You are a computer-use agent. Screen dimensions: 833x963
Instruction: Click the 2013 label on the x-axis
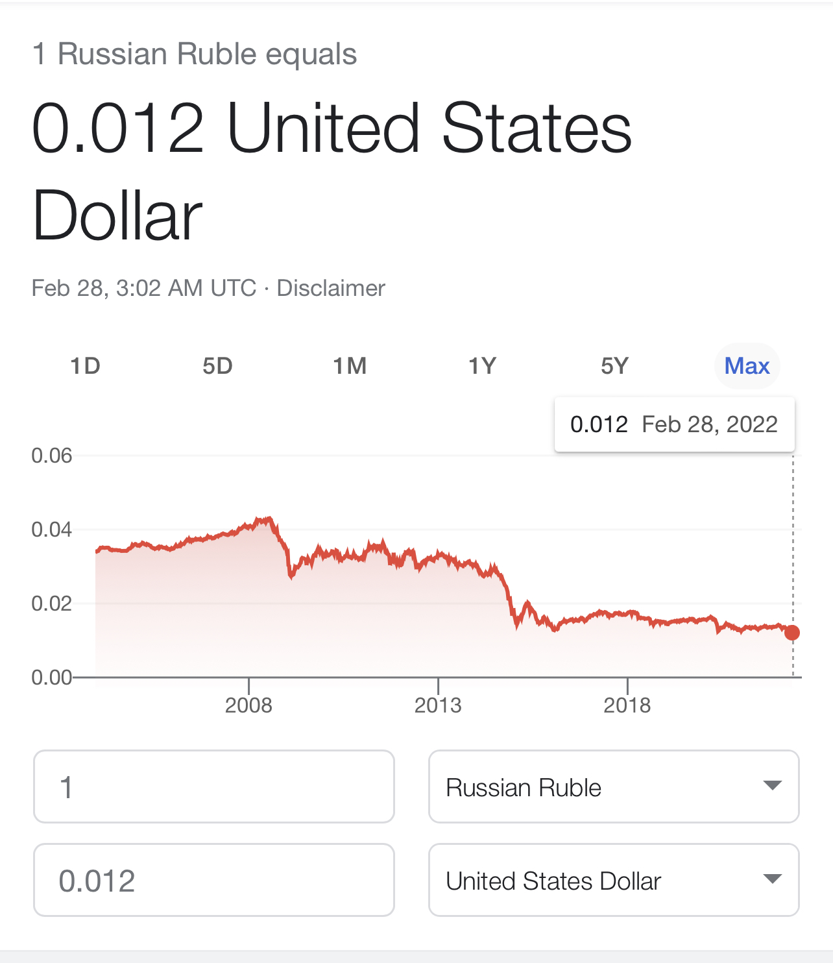[x=438, y=705]
